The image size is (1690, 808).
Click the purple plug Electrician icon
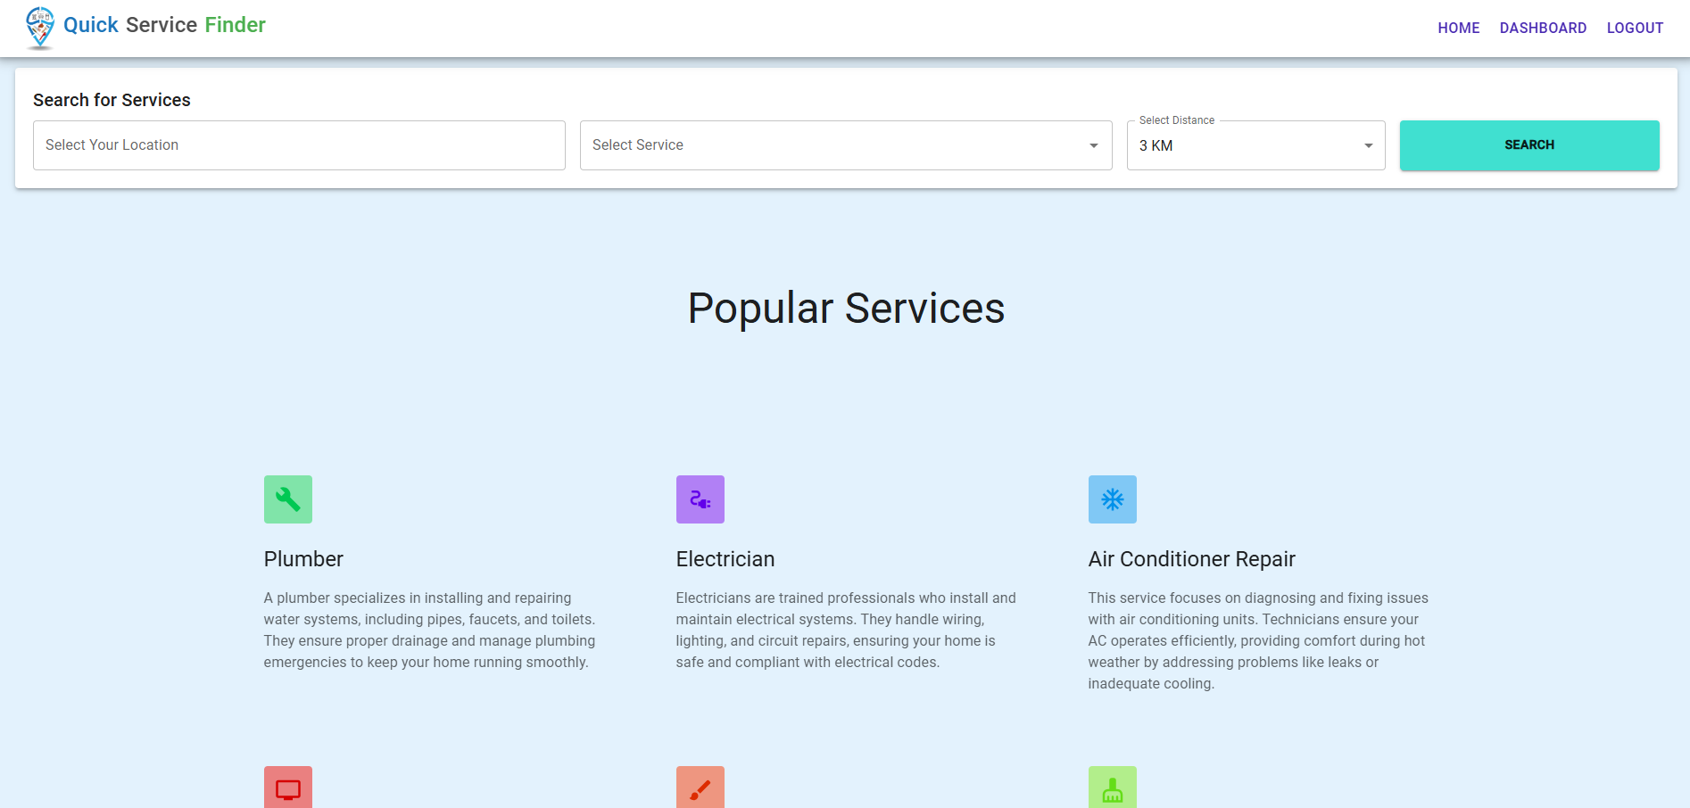tap(700, 499)
